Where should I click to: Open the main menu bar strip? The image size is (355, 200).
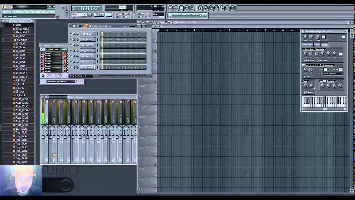29,12
